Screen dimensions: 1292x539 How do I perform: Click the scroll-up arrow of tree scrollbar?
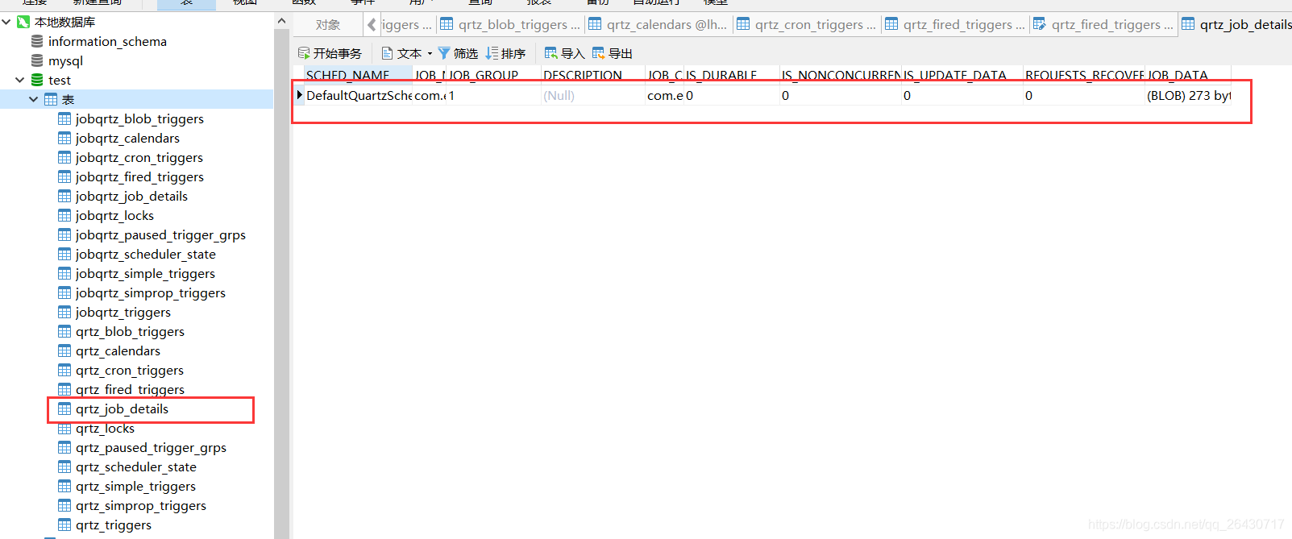click(x=281, y=21)
